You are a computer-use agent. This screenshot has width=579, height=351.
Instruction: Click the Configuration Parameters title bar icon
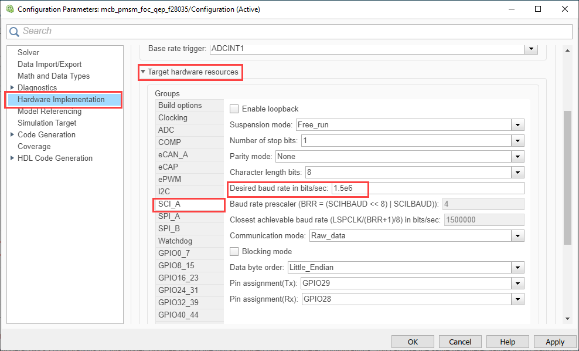point(10,9)
